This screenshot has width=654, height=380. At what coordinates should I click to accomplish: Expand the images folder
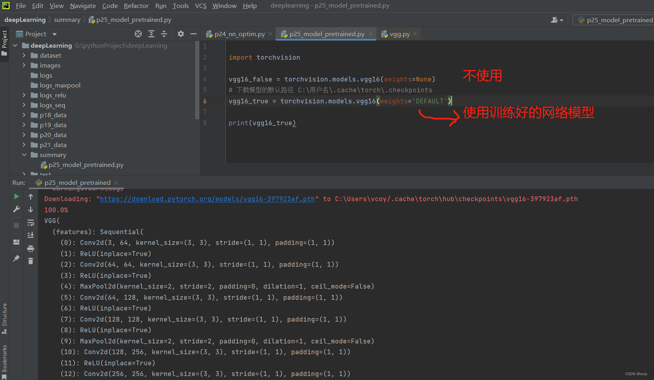(x=24, y=65)
